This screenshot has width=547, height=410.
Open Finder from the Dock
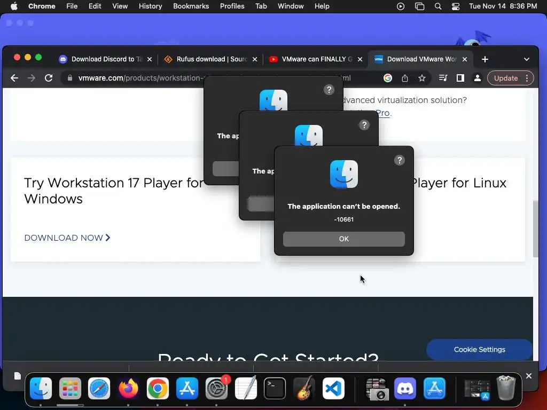point(41,389)
